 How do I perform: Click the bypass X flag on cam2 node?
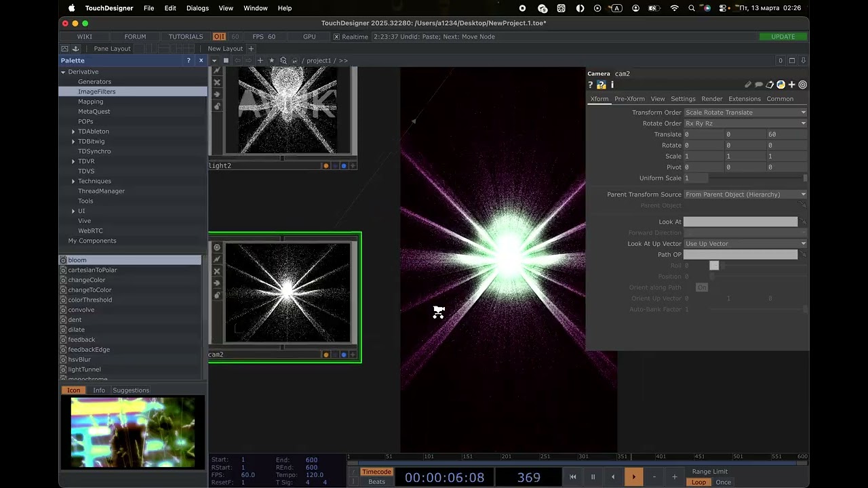217,271
